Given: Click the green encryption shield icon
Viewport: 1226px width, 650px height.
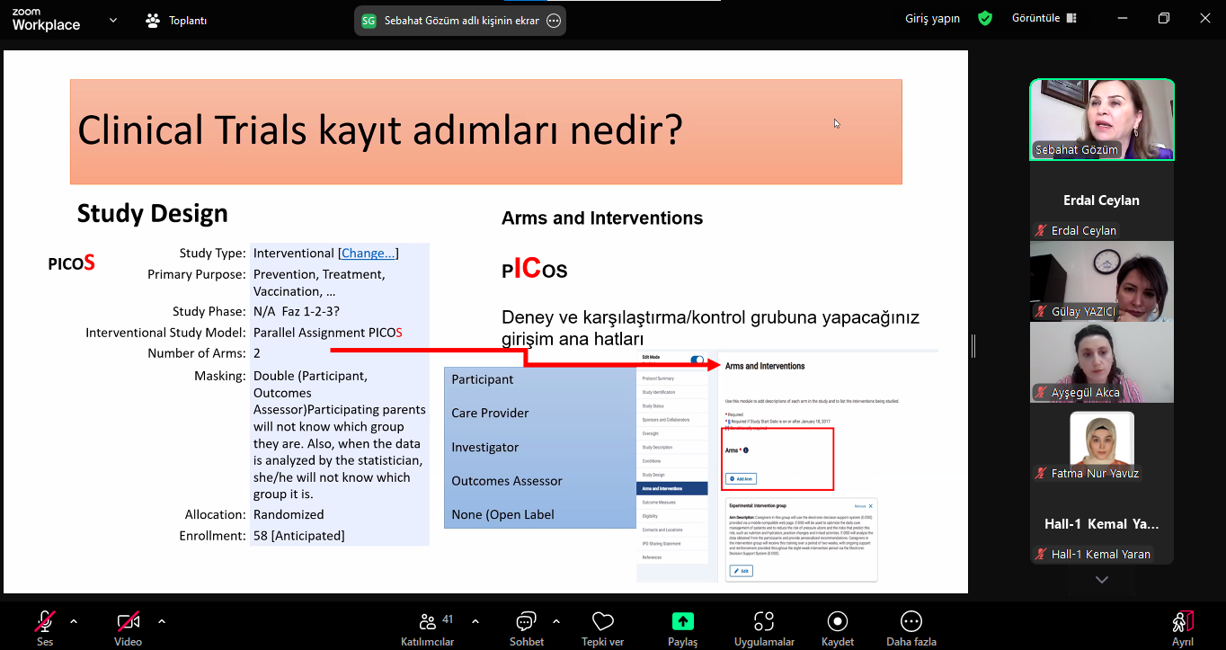Looking at the screenshot, I should click(985, 18).
